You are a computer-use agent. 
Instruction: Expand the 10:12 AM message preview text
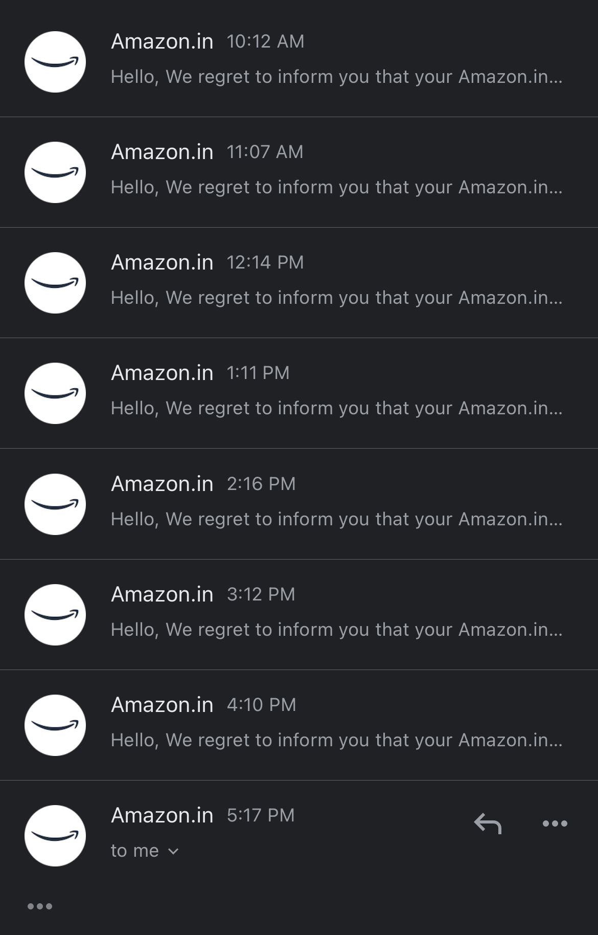click(x=336, y=77)
